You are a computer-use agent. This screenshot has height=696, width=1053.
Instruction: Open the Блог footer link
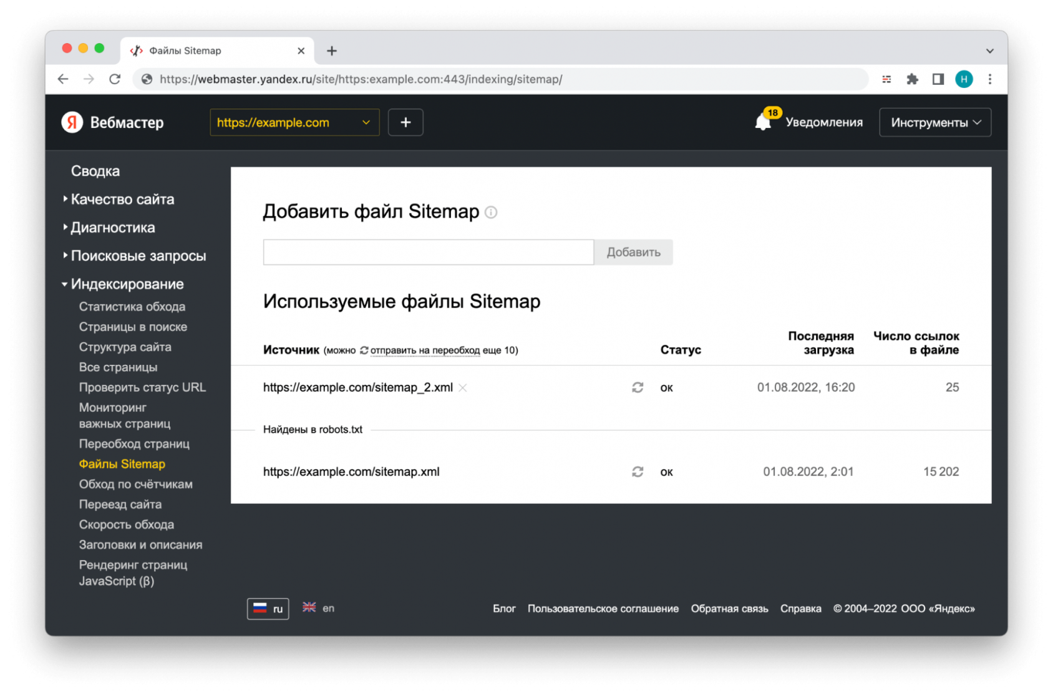(x=504, y=609)
